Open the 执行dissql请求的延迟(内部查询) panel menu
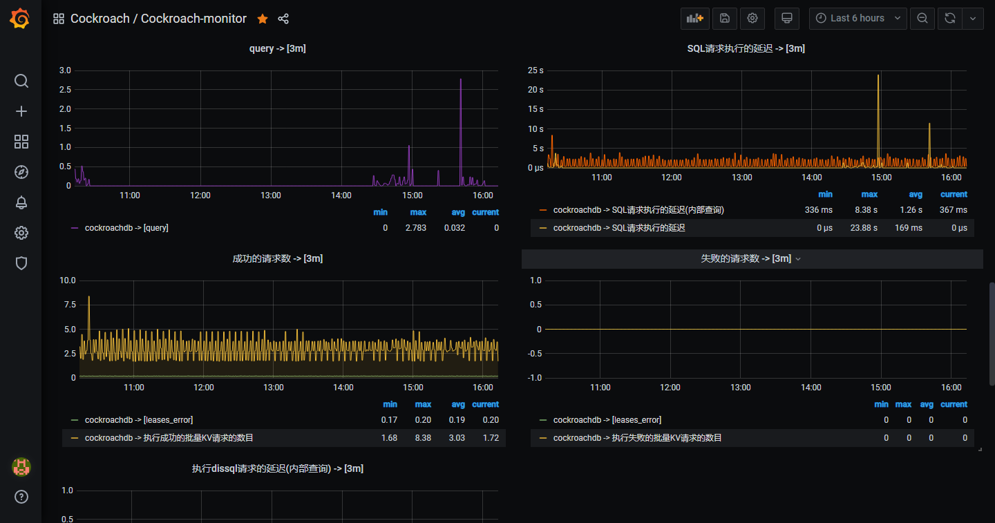The height and width of the screenshot is (523, 995). click(278, 468)
